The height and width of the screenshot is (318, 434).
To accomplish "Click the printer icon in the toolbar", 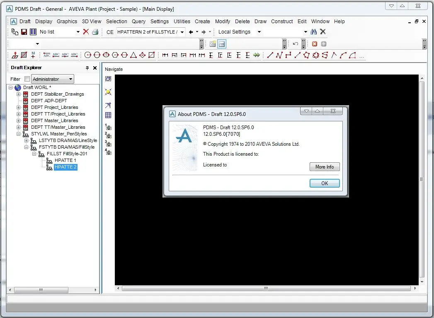I will (95, 32).
